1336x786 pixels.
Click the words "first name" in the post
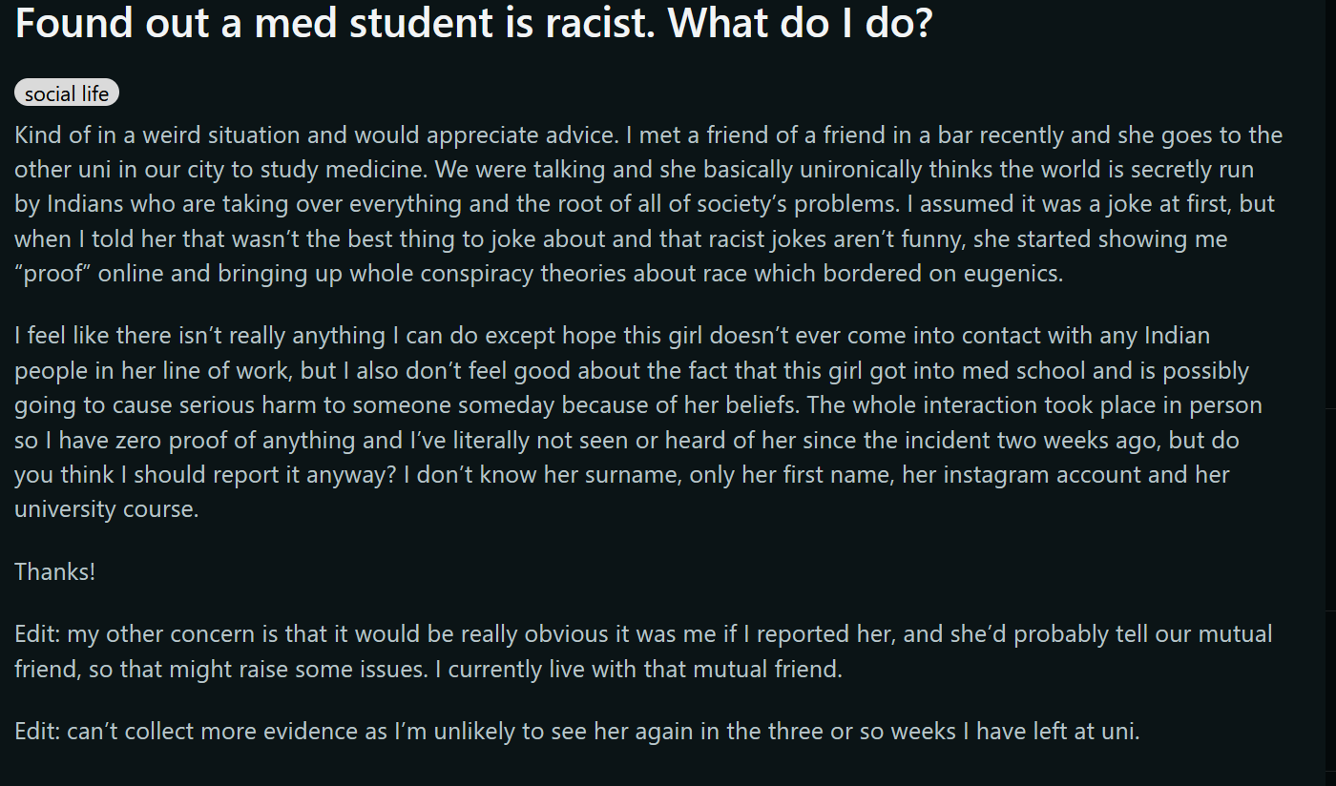tap(831, 474)
